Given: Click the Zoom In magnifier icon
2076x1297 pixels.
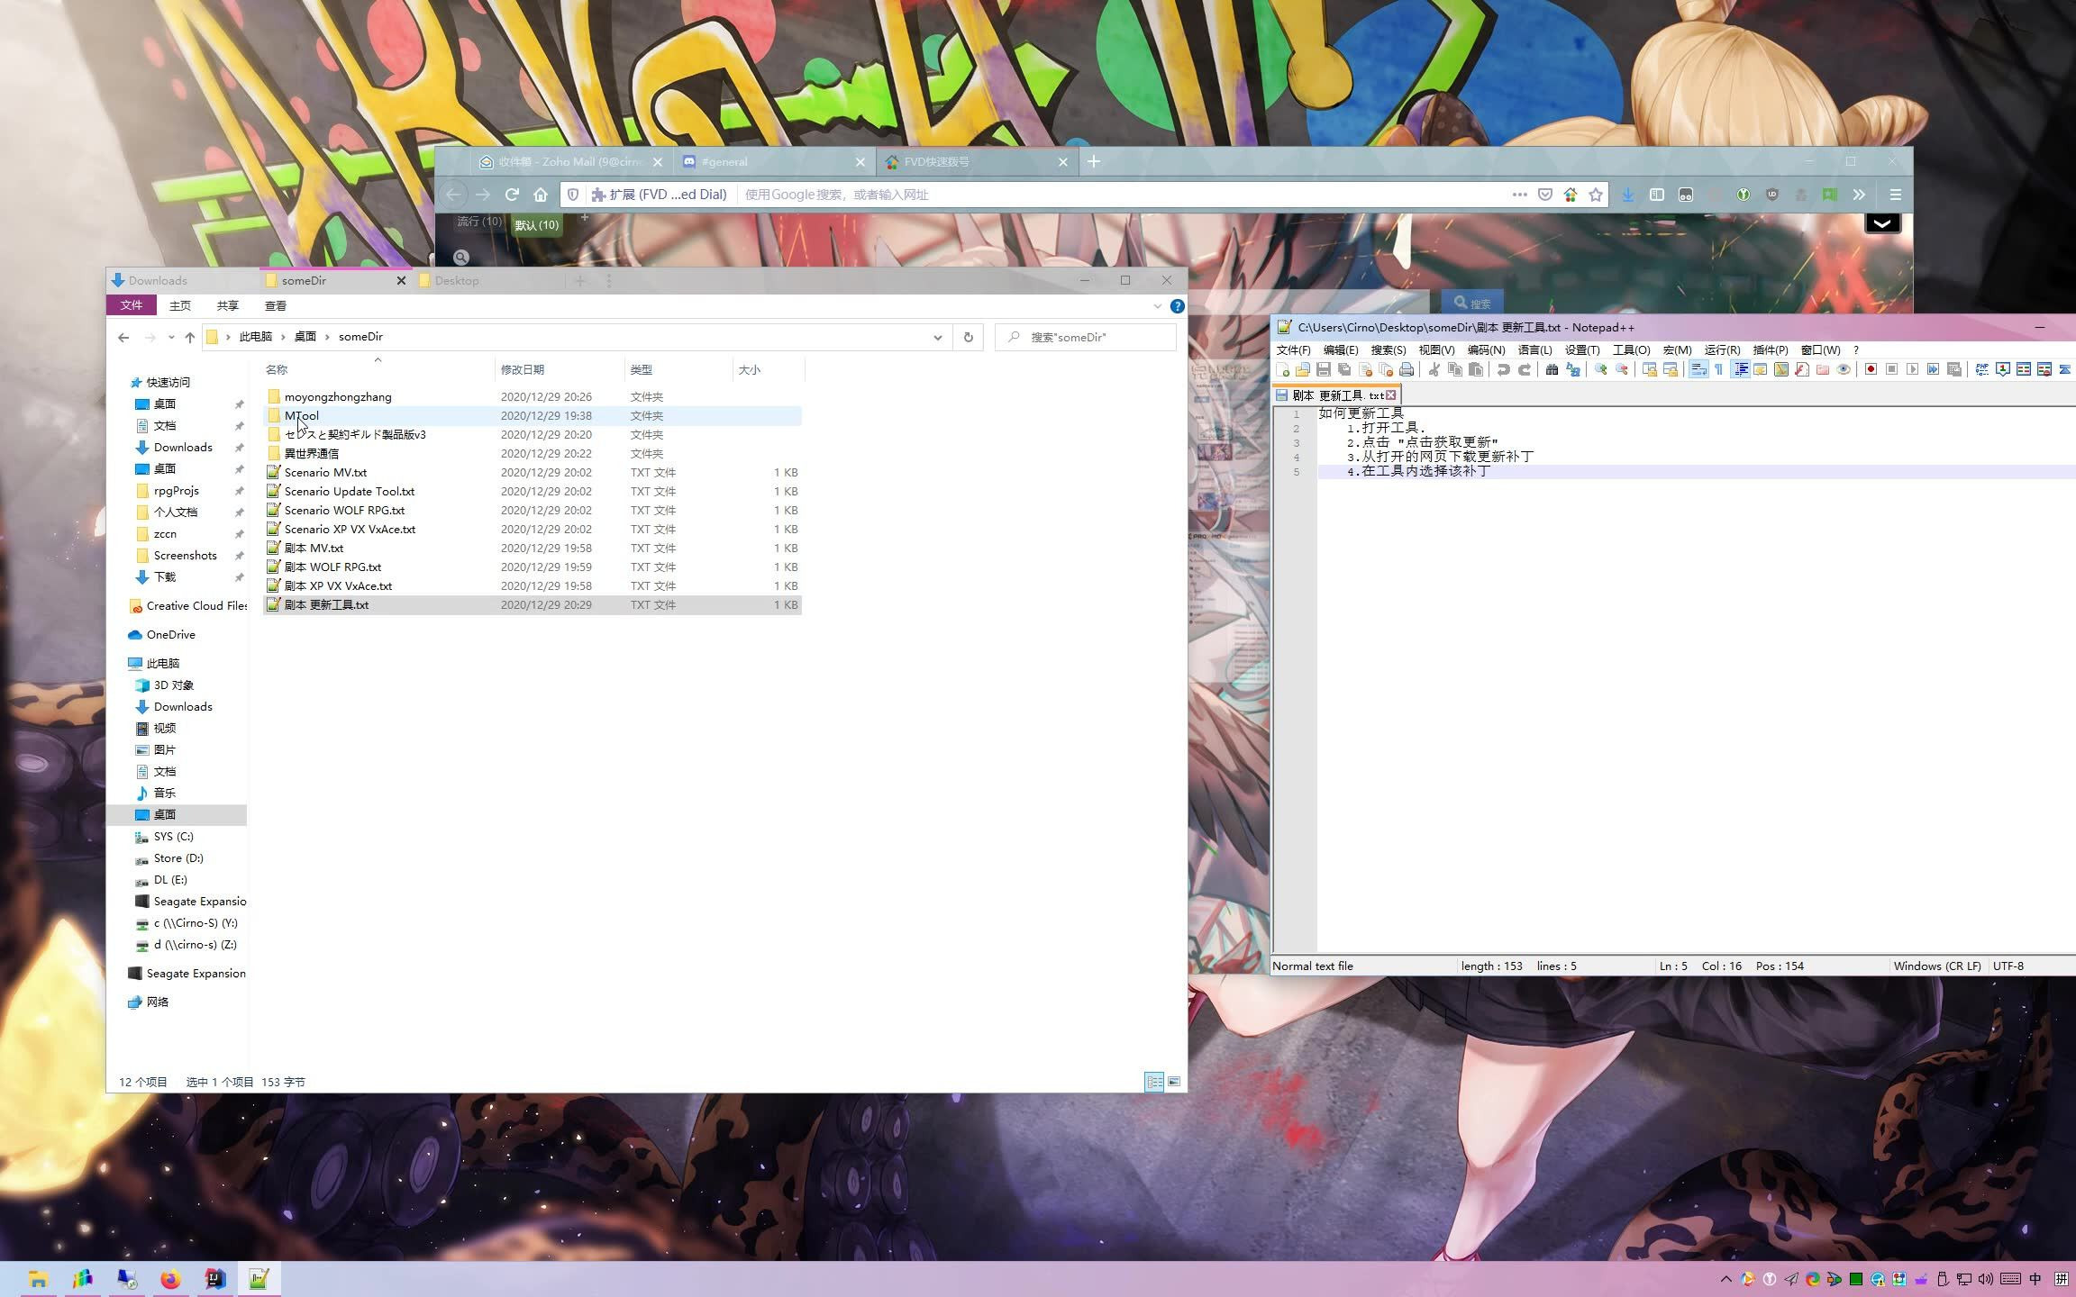Looking at the screenshot, I should pyautogui.click(x=1600, y=369).
